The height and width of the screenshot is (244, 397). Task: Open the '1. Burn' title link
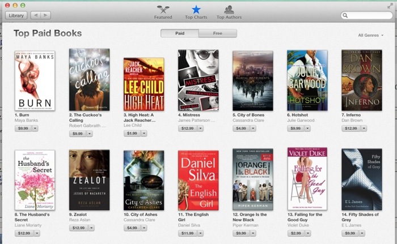[x=22, y=115]
